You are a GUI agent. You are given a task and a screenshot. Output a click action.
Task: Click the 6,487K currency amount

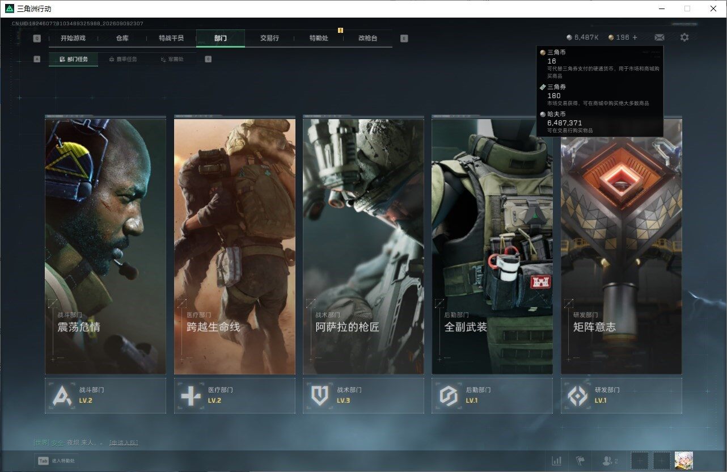pyautogui.click(x=586, y=37)
